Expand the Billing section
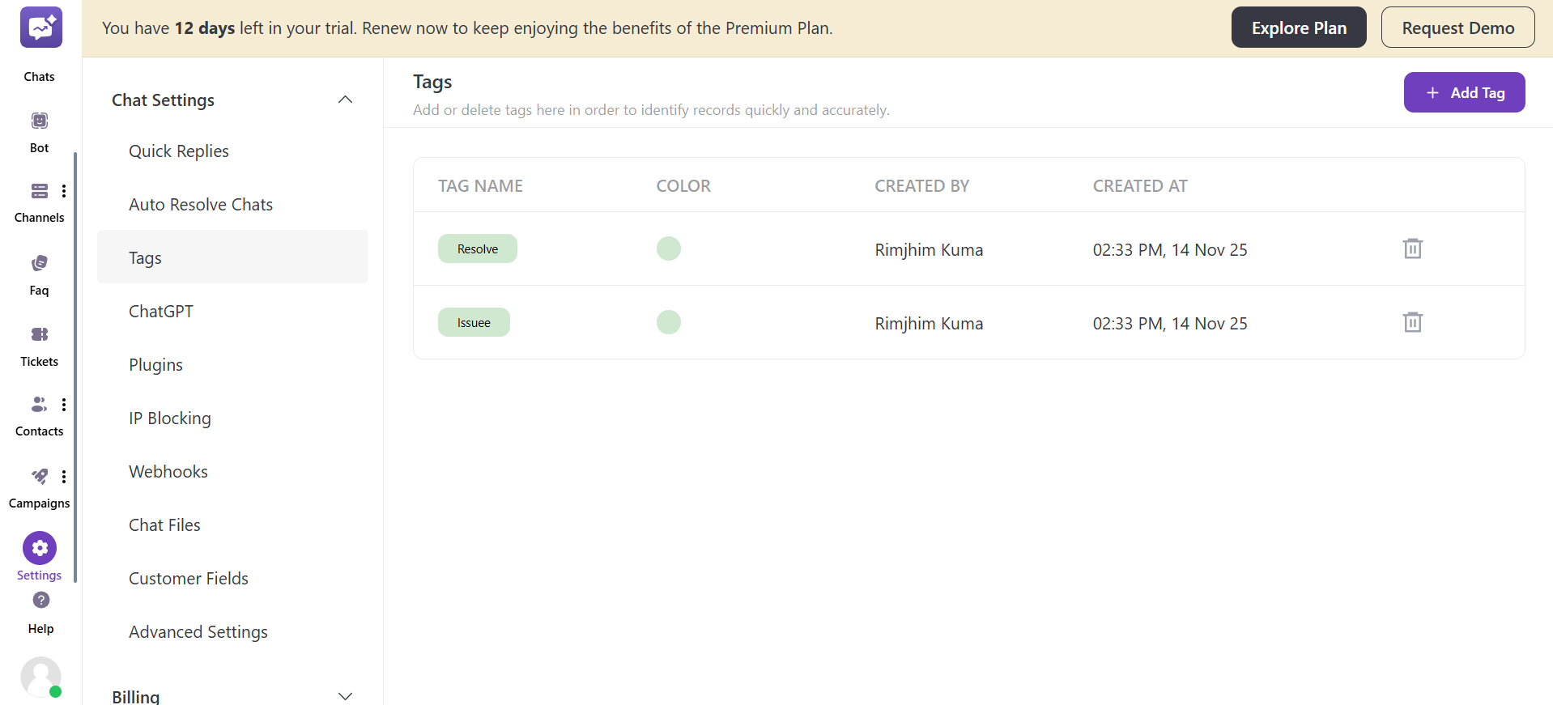This screenshot has width=1553, height=705. 345,696
